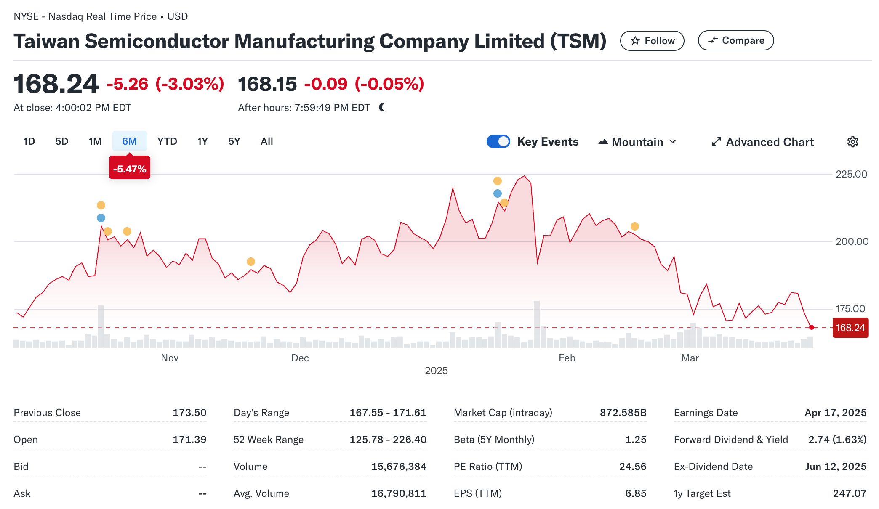Click the February orange key event dot
This screenshot has width=879, height=509.
[635, 226]
